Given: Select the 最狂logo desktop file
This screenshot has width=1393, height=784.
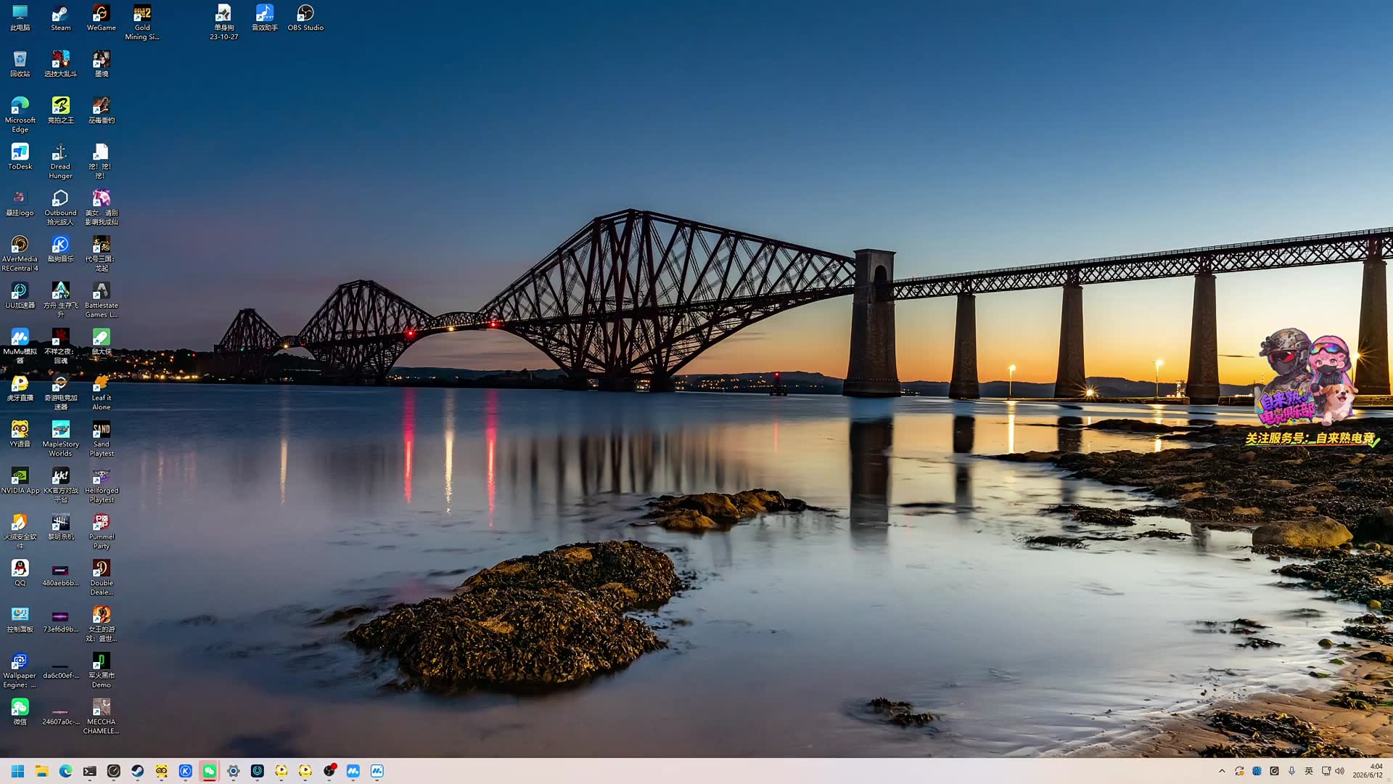Looking at the screenshot, I should 20,203.
